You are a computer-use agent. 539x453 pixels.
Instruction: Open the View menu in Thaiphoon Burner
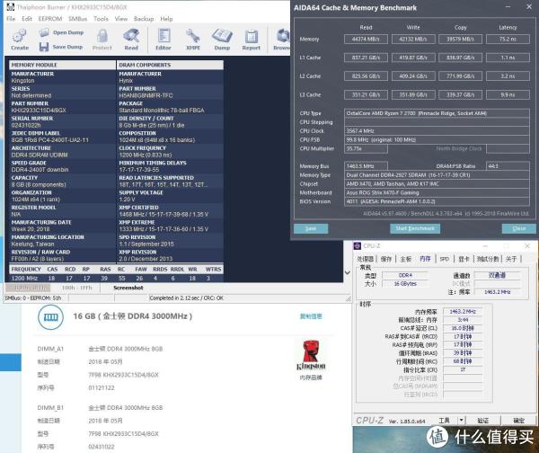[x=121, y=19]
